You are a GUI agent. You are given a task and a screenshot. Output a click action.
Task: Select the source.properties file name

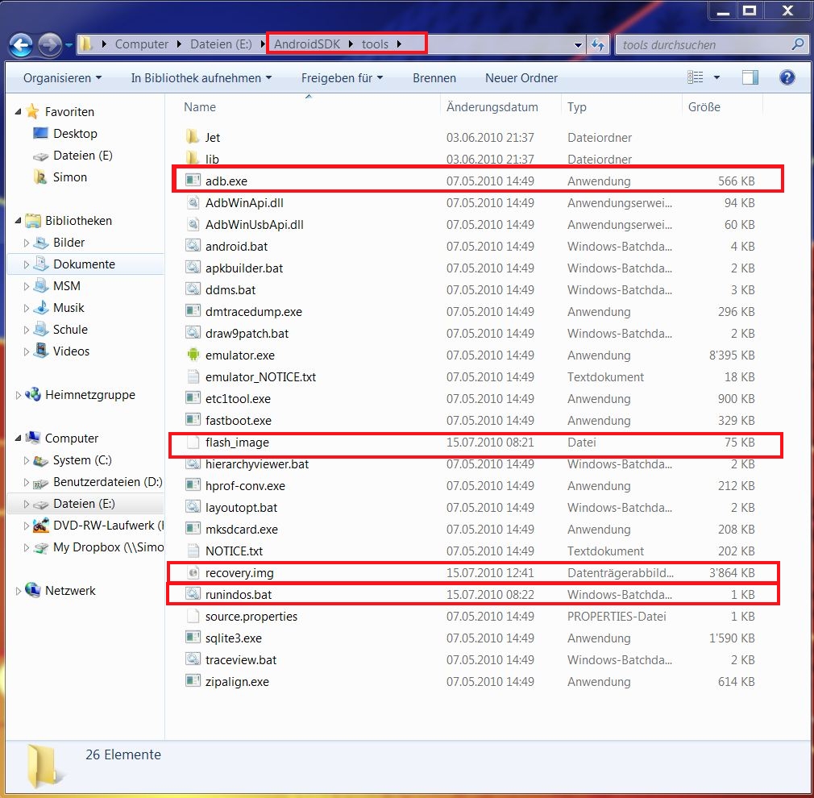tap(251, 617)
